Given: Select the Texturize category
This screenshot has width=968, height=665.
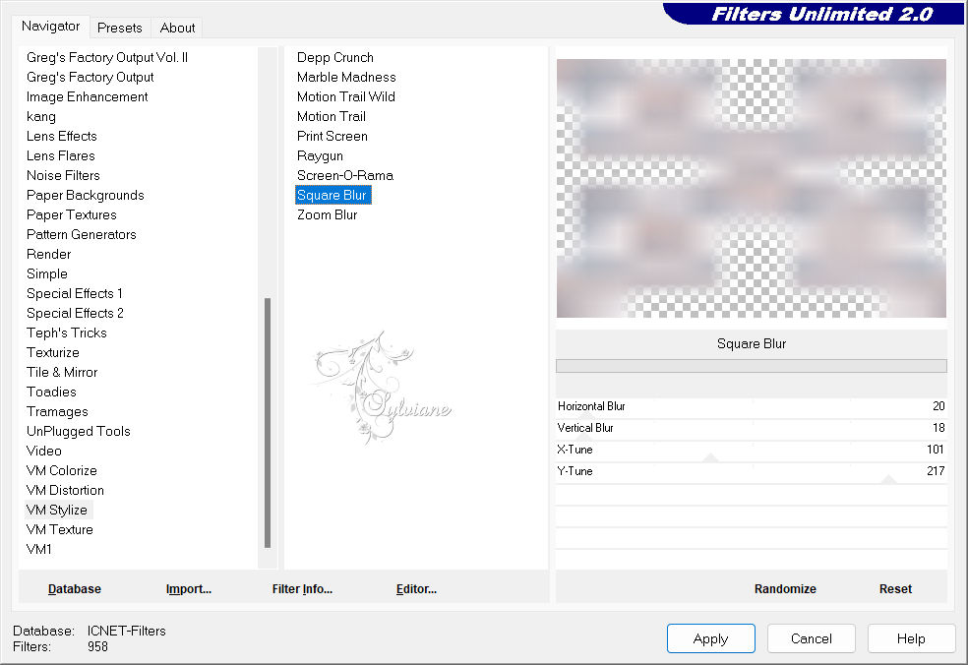Looking at the screenshot, I should coord(53,352).
